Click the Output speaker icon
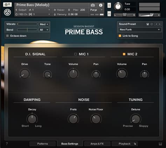 pos(16,10)
